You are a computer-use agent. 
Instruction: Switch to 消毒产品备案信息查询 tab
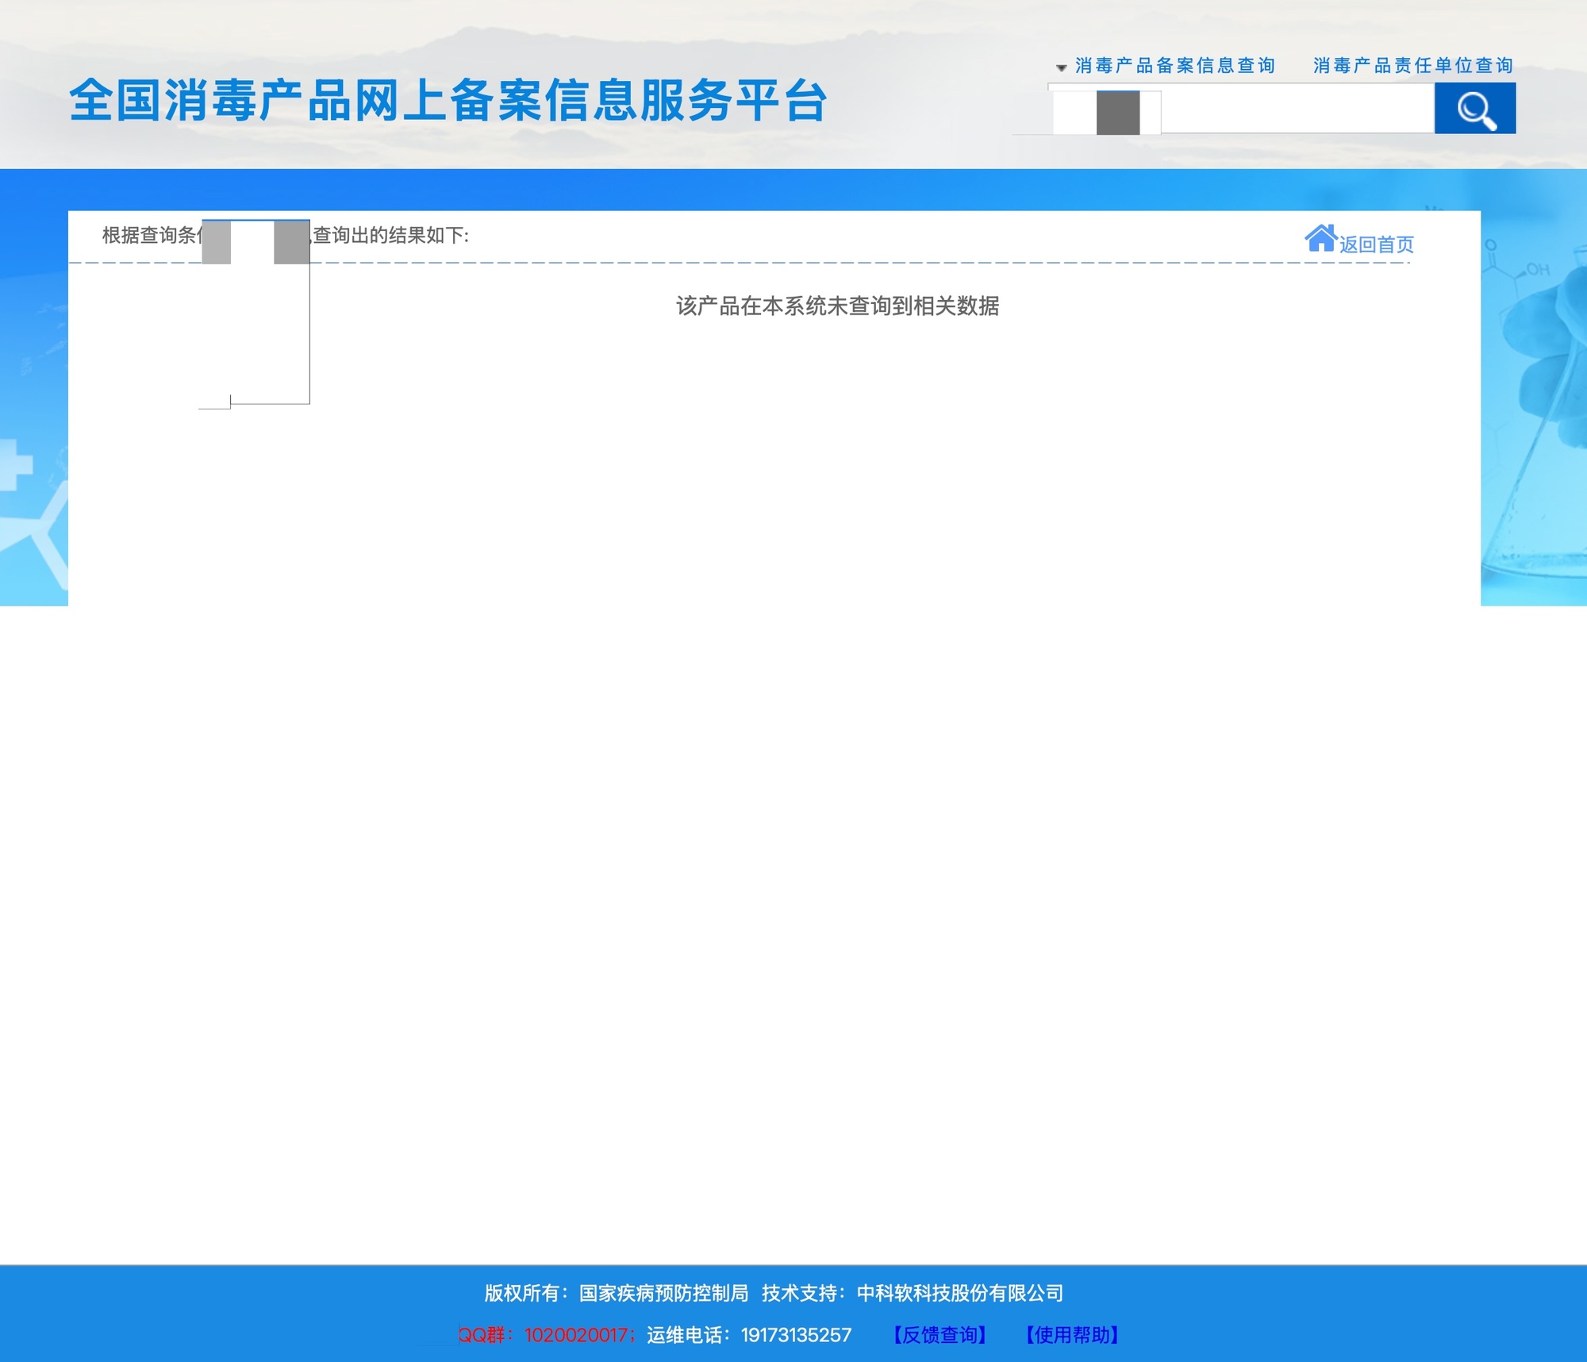[x=1174, y=66]
